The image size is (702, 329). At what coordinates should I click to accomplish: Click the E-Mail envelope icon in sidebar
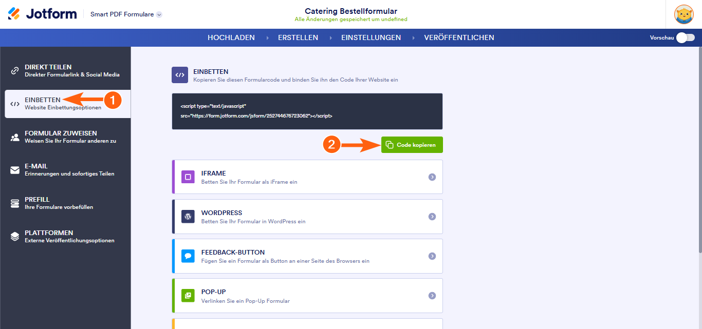(x=15, y=170)
